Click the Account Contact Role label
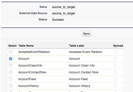133x92 pixels. [x=84, y=72]
